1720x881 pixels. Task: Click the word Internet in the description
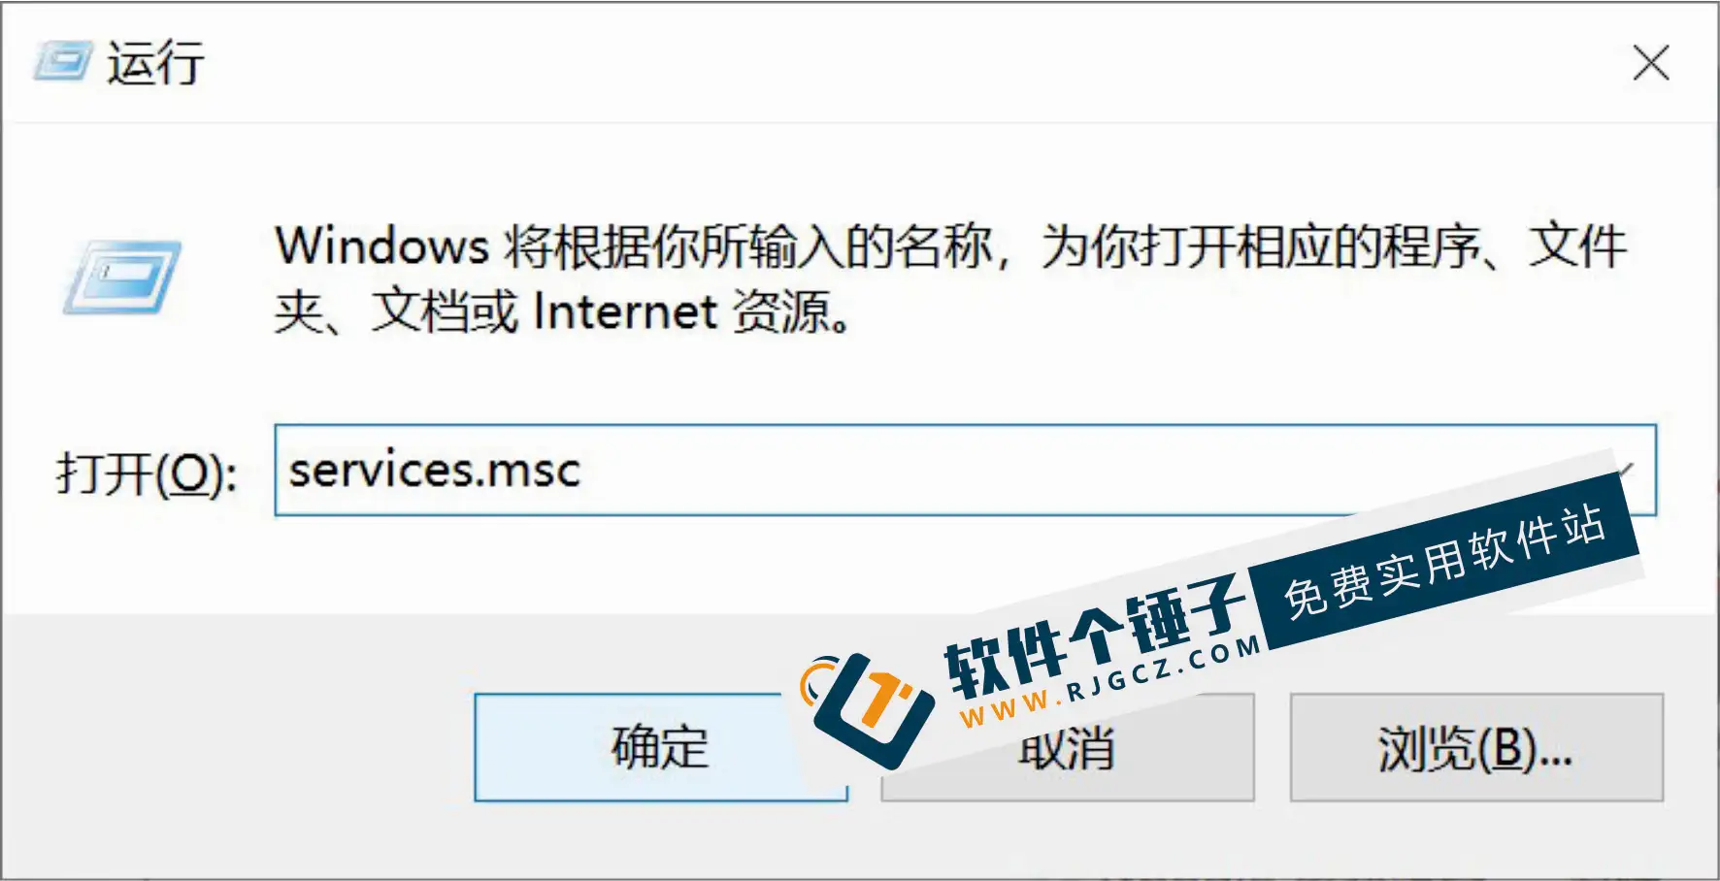click(x=625, y=312)
